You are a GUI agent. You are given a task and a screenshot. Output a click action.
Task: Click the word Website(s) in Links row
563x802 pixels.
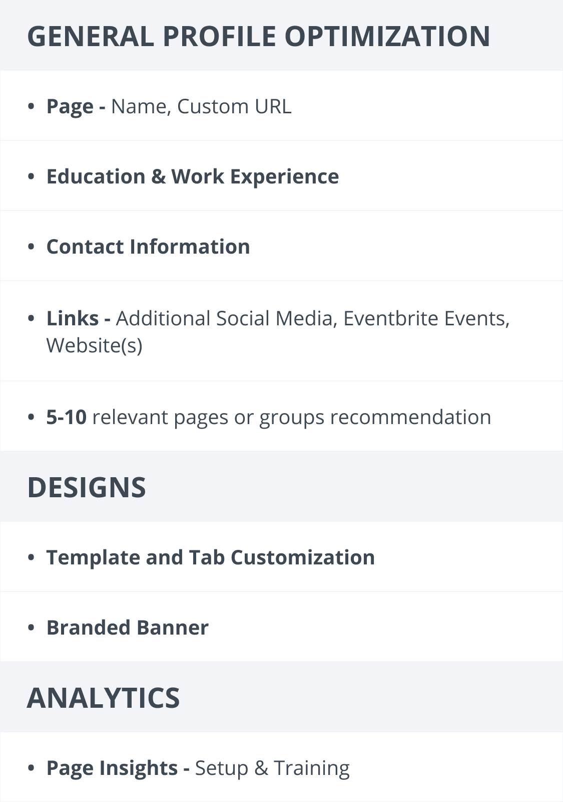[95, 345]
